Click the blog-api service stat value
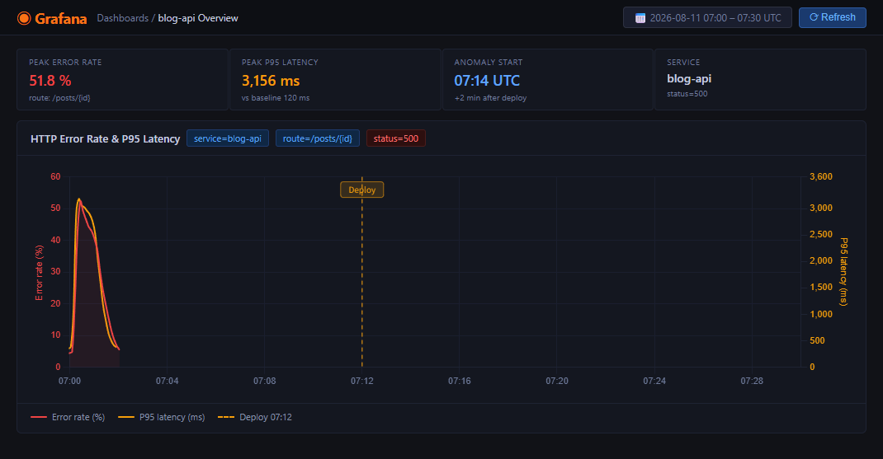Viewport: 883px width, 459px height. coord(689,79)
